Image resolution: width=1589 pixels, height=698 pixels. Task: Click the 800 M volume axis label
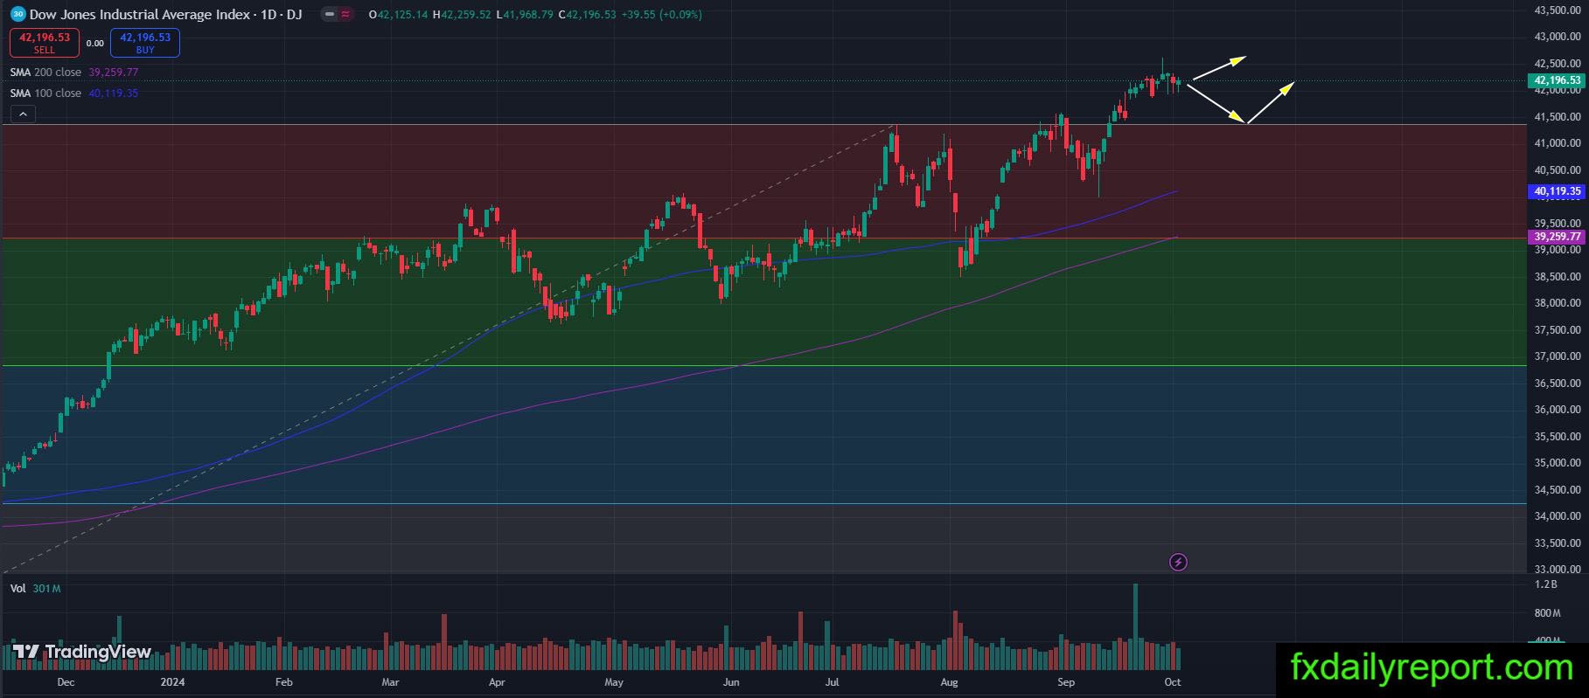click(x=1548, y=613)
